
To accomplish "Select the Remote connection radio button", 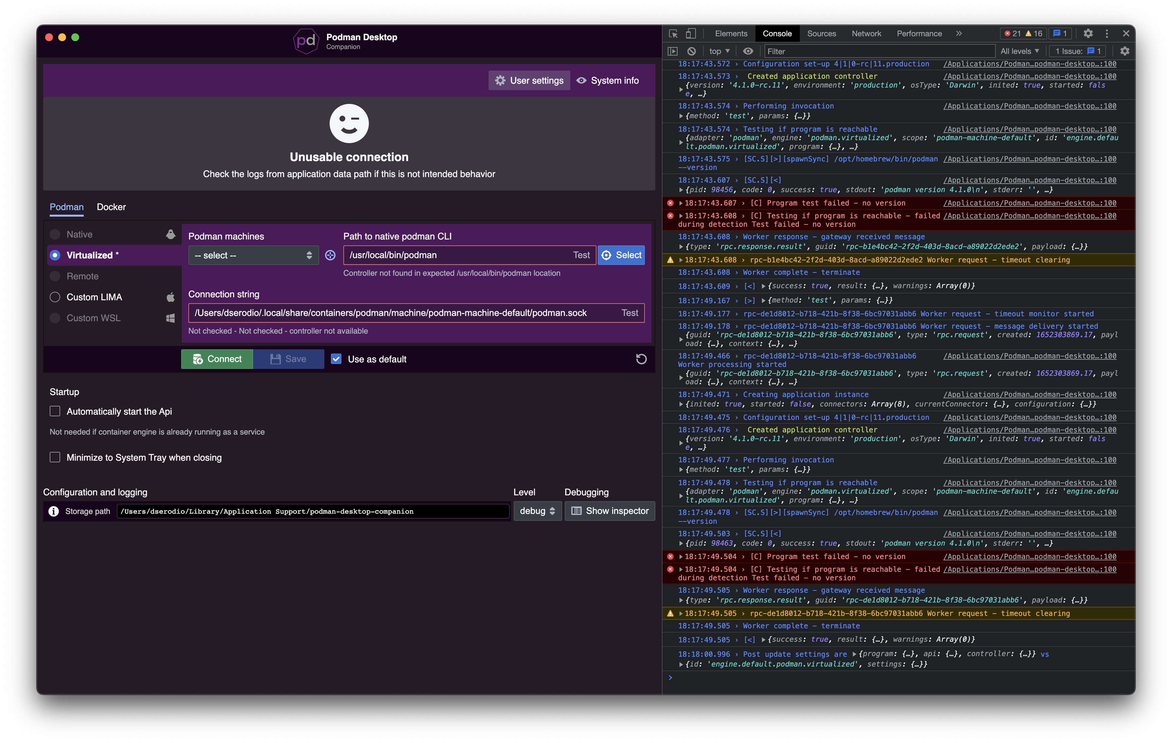I will 55,276.
